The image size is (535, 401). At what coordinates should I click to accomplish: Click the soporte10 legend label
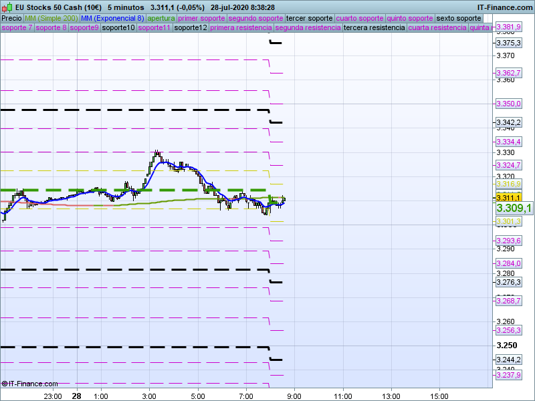tap(118, 28)
